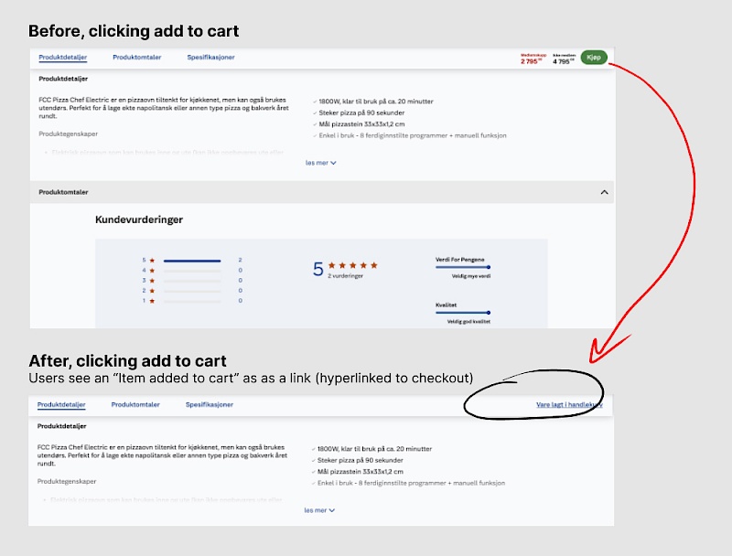Select Produktdetaljer tab in top mockup

pos(62,58)
